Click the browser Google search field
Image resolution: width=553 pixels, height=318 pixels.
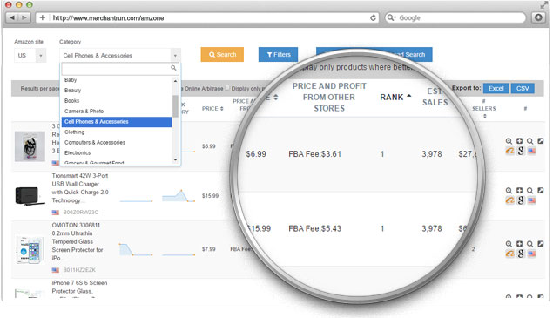click(x=455, y=17)
